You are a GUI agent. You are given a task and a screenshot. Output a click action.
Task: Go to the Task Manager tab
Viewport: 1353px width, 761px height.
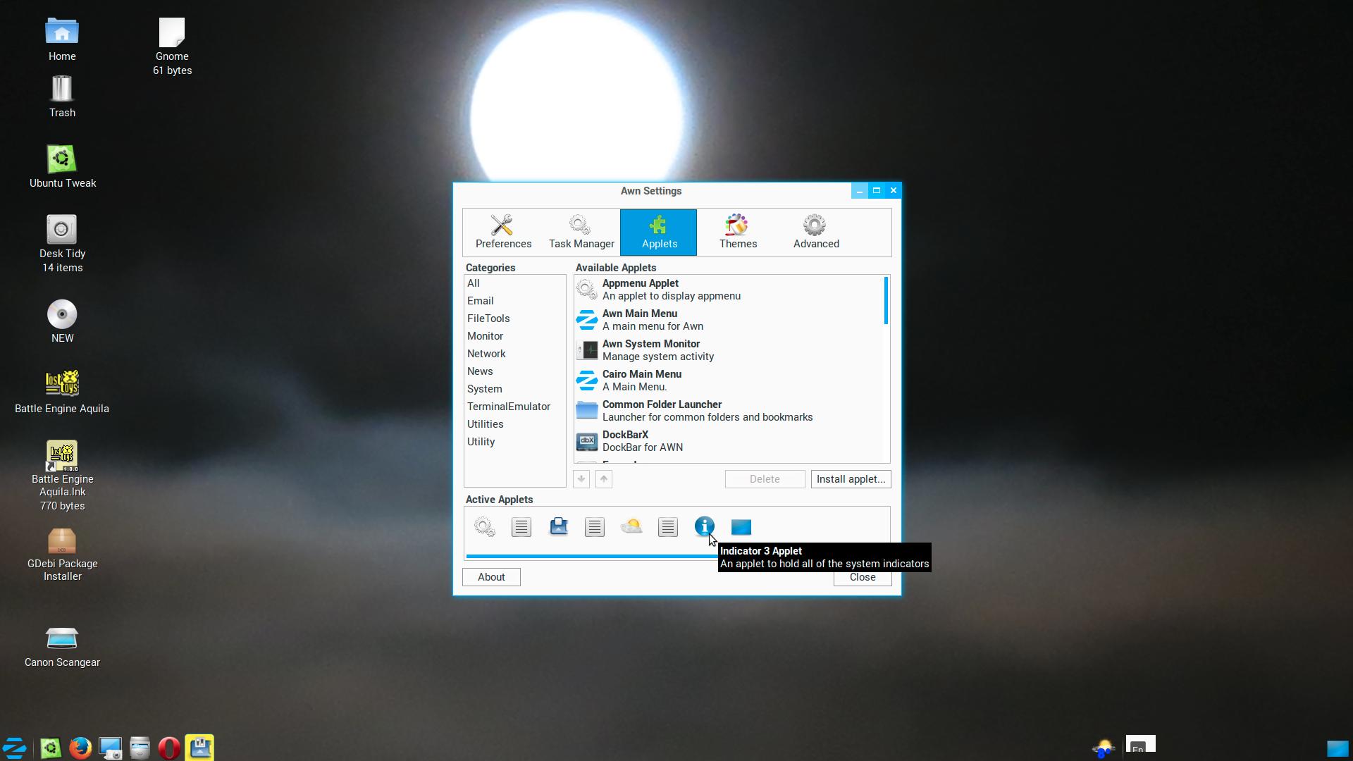581,232
